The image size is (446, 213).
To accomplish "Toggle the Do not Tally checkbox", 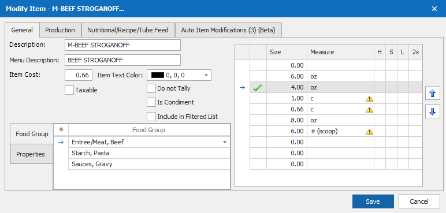I will pos(151,88).
